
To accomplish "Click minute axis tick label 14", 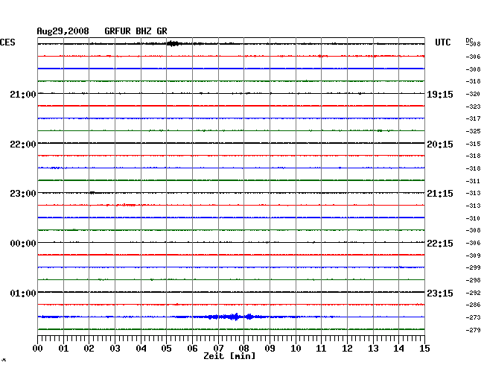I will 398,348.
